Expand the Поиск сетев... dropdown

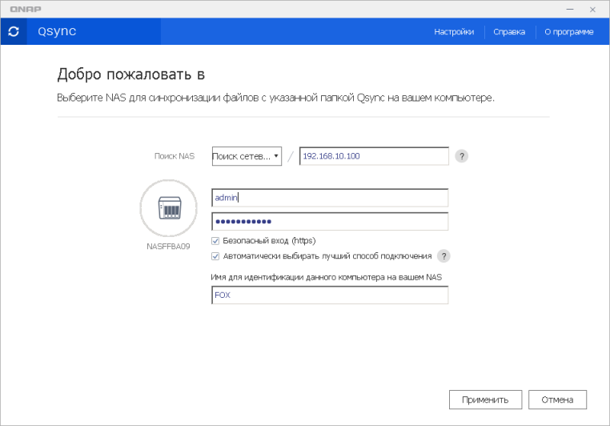(247, 156)
